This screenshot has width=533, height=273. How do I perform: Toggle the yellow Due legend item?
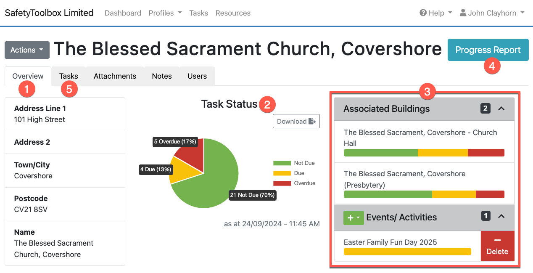[288, 173]
